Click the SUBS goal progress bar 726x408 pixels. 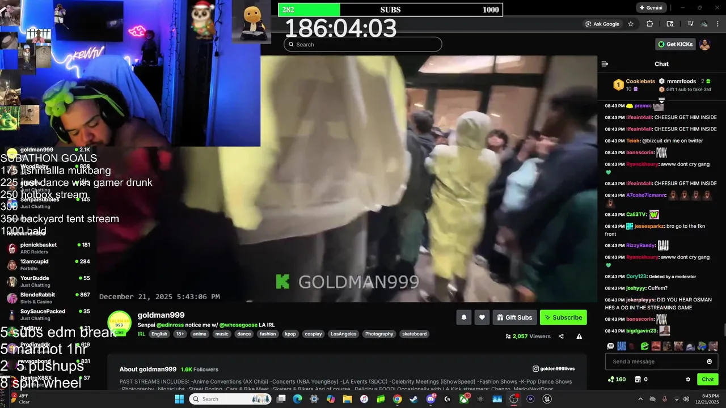390,10
